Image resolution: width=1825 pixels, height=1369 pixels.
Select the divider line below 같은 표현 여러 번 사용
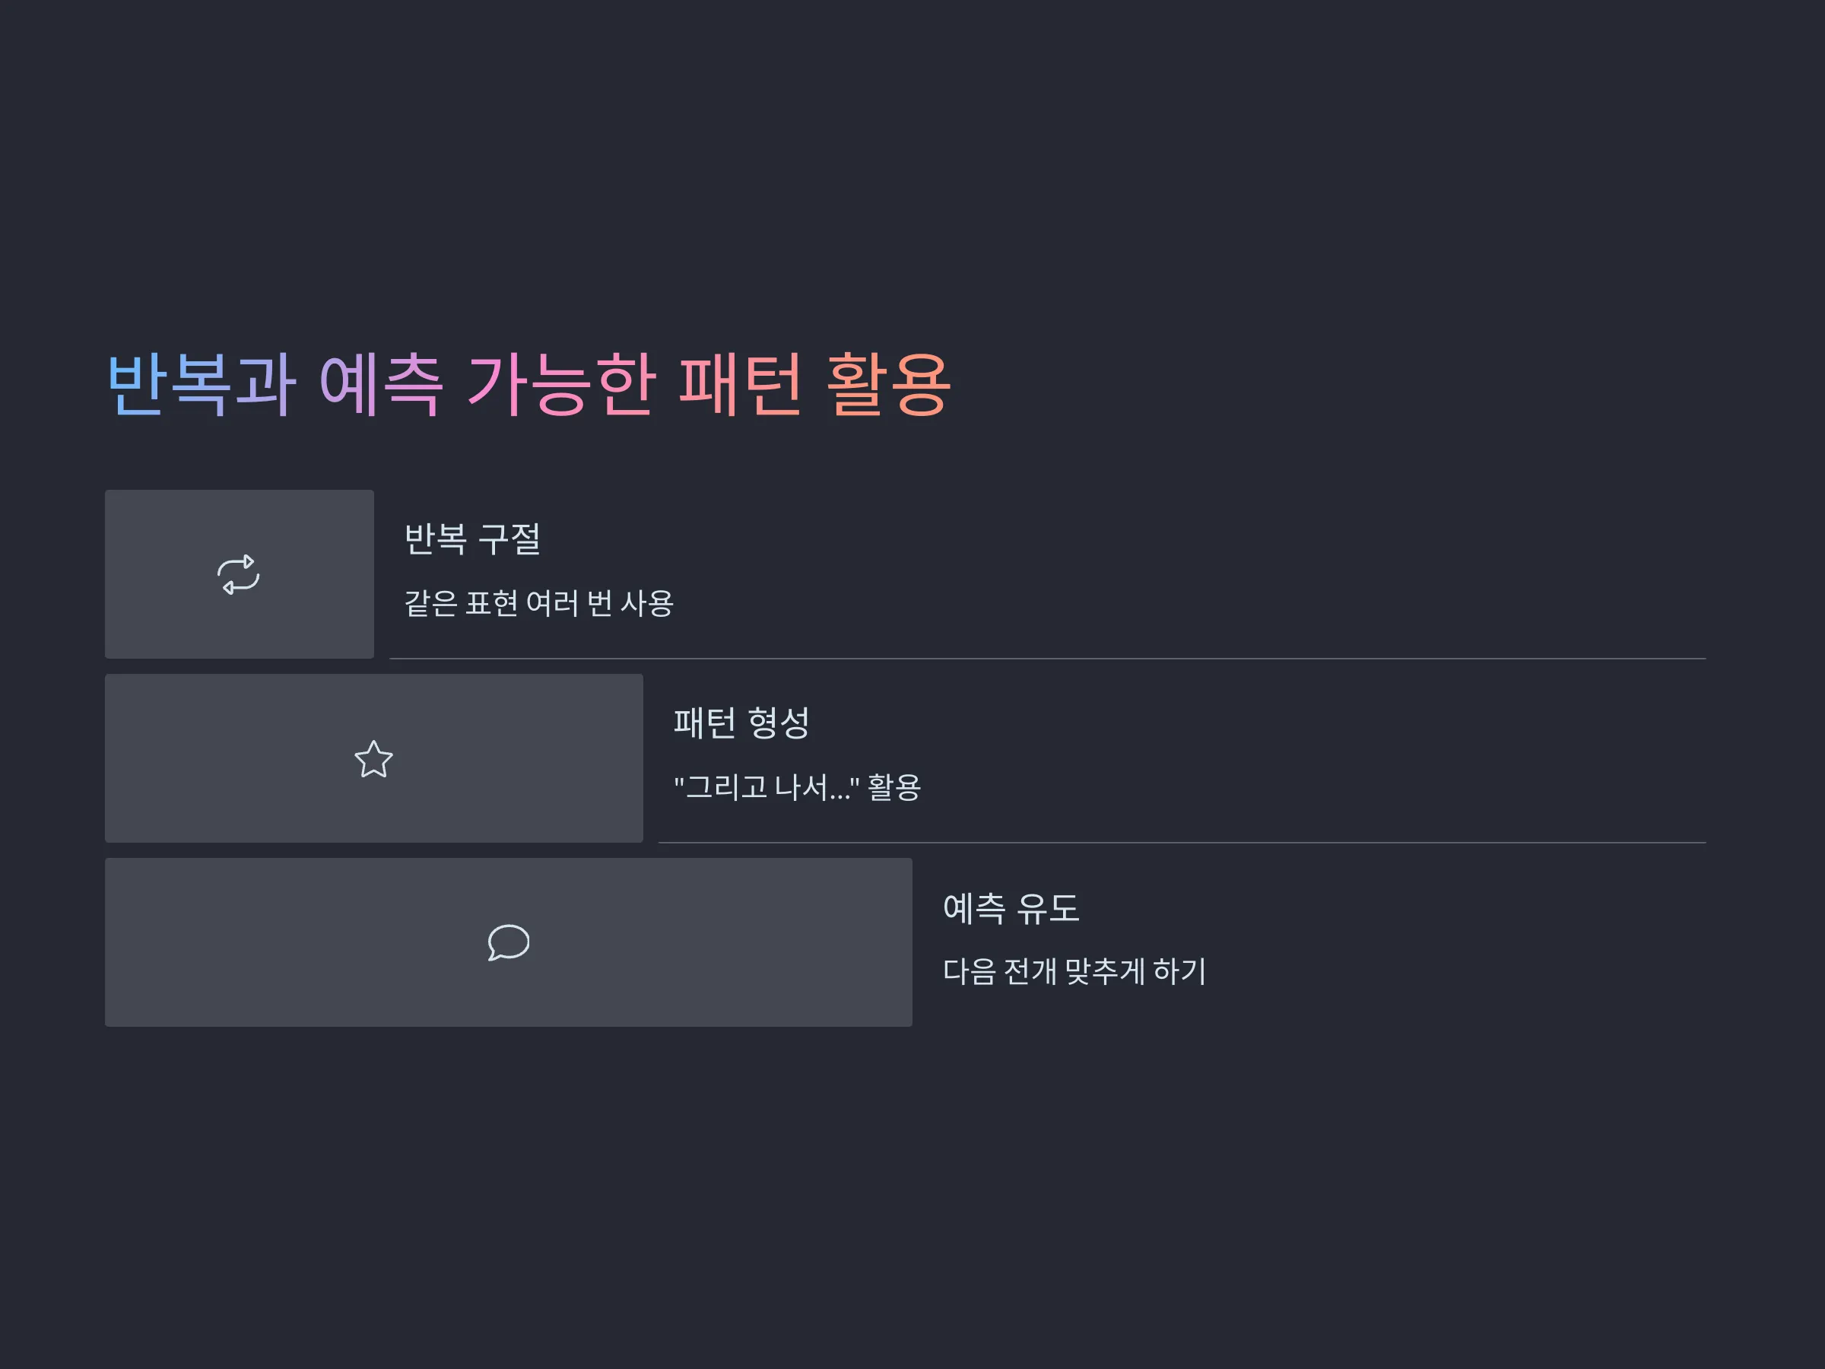coord(1048,659)
